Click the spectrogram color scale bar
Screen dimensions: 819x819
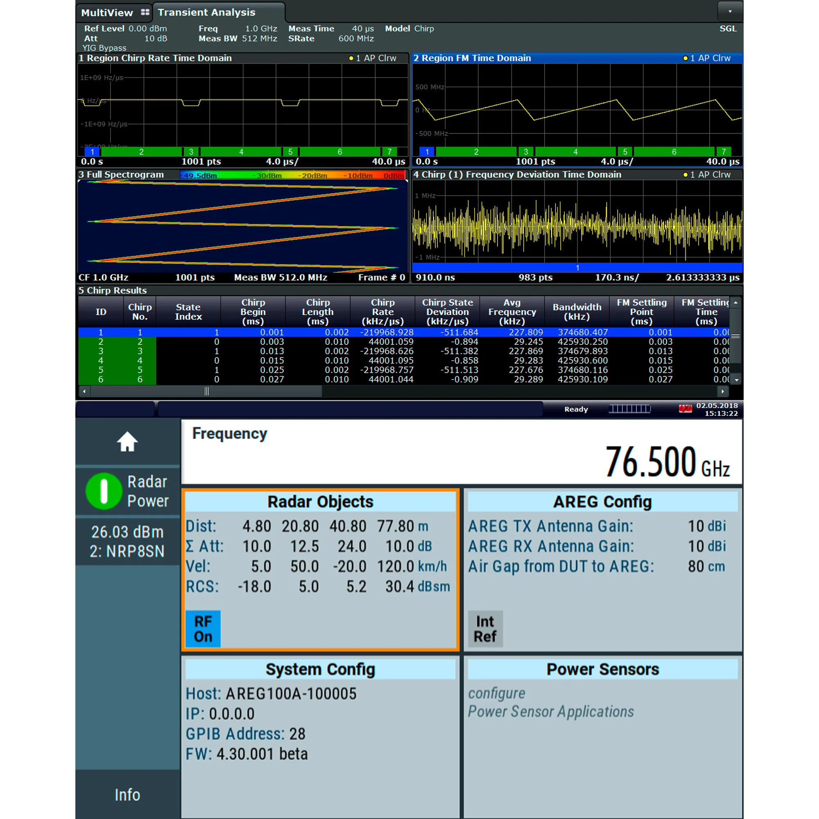pos(292,175)
